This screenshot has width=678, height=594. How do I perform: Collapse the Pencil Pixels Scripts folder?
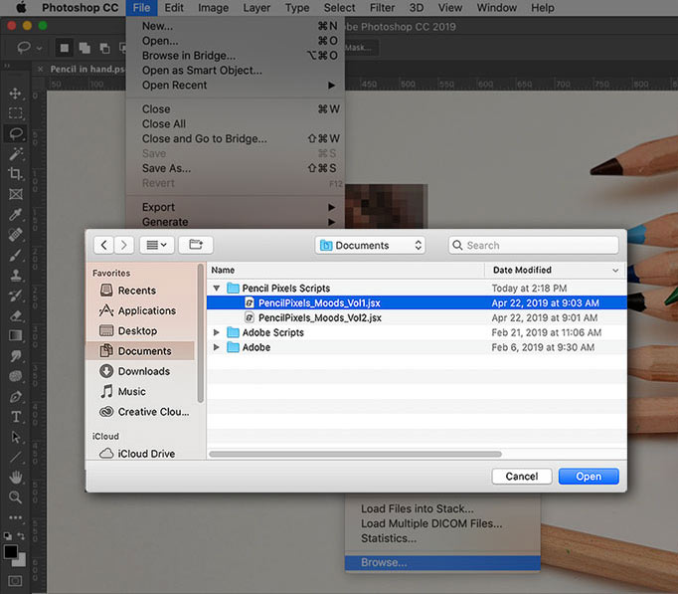(217, 289)
